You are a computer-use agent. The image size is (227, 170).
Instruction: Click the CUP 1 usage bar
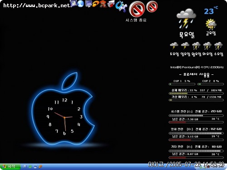point(182,84)
